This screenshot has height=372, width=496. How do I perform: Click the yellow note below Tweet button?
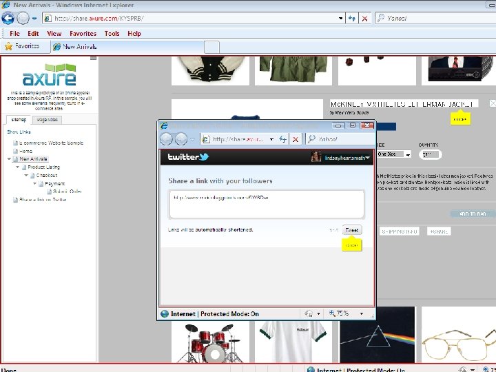pos(352,245)
